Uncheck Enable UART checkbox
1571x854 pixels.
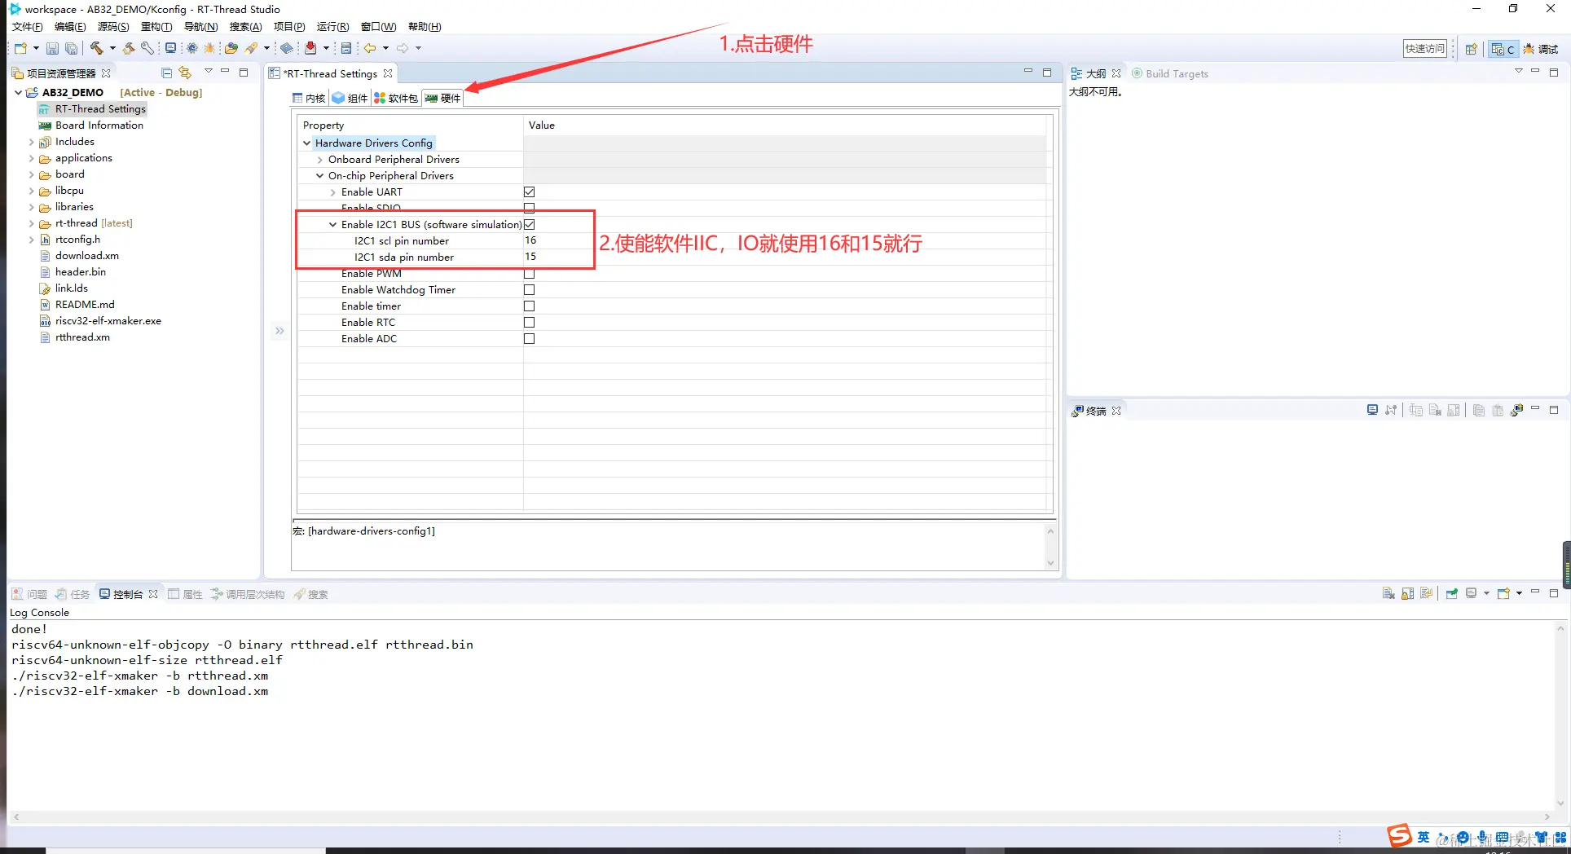point(530,191)
